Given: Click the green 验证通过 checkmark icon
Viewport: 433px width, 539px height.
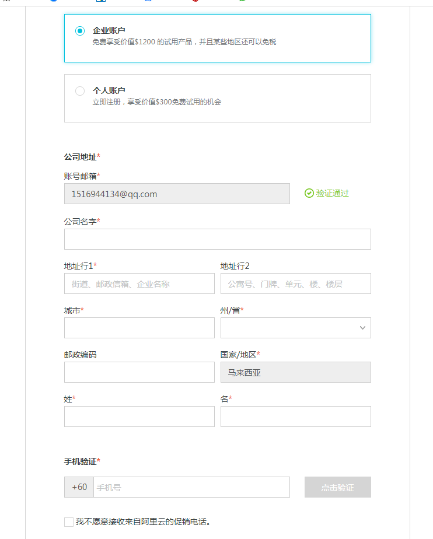Looking at the screenshot, I should [x=309, y=193].
